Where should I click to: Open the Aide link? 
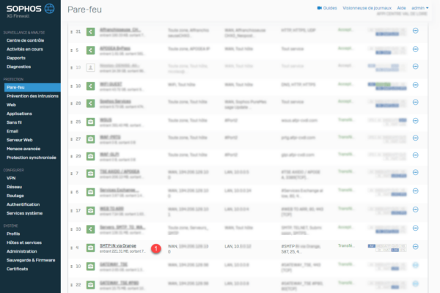[401, 8]
